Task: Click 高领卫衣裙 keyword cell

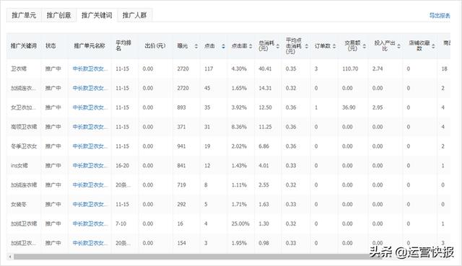Action: (x=24, y=127)
